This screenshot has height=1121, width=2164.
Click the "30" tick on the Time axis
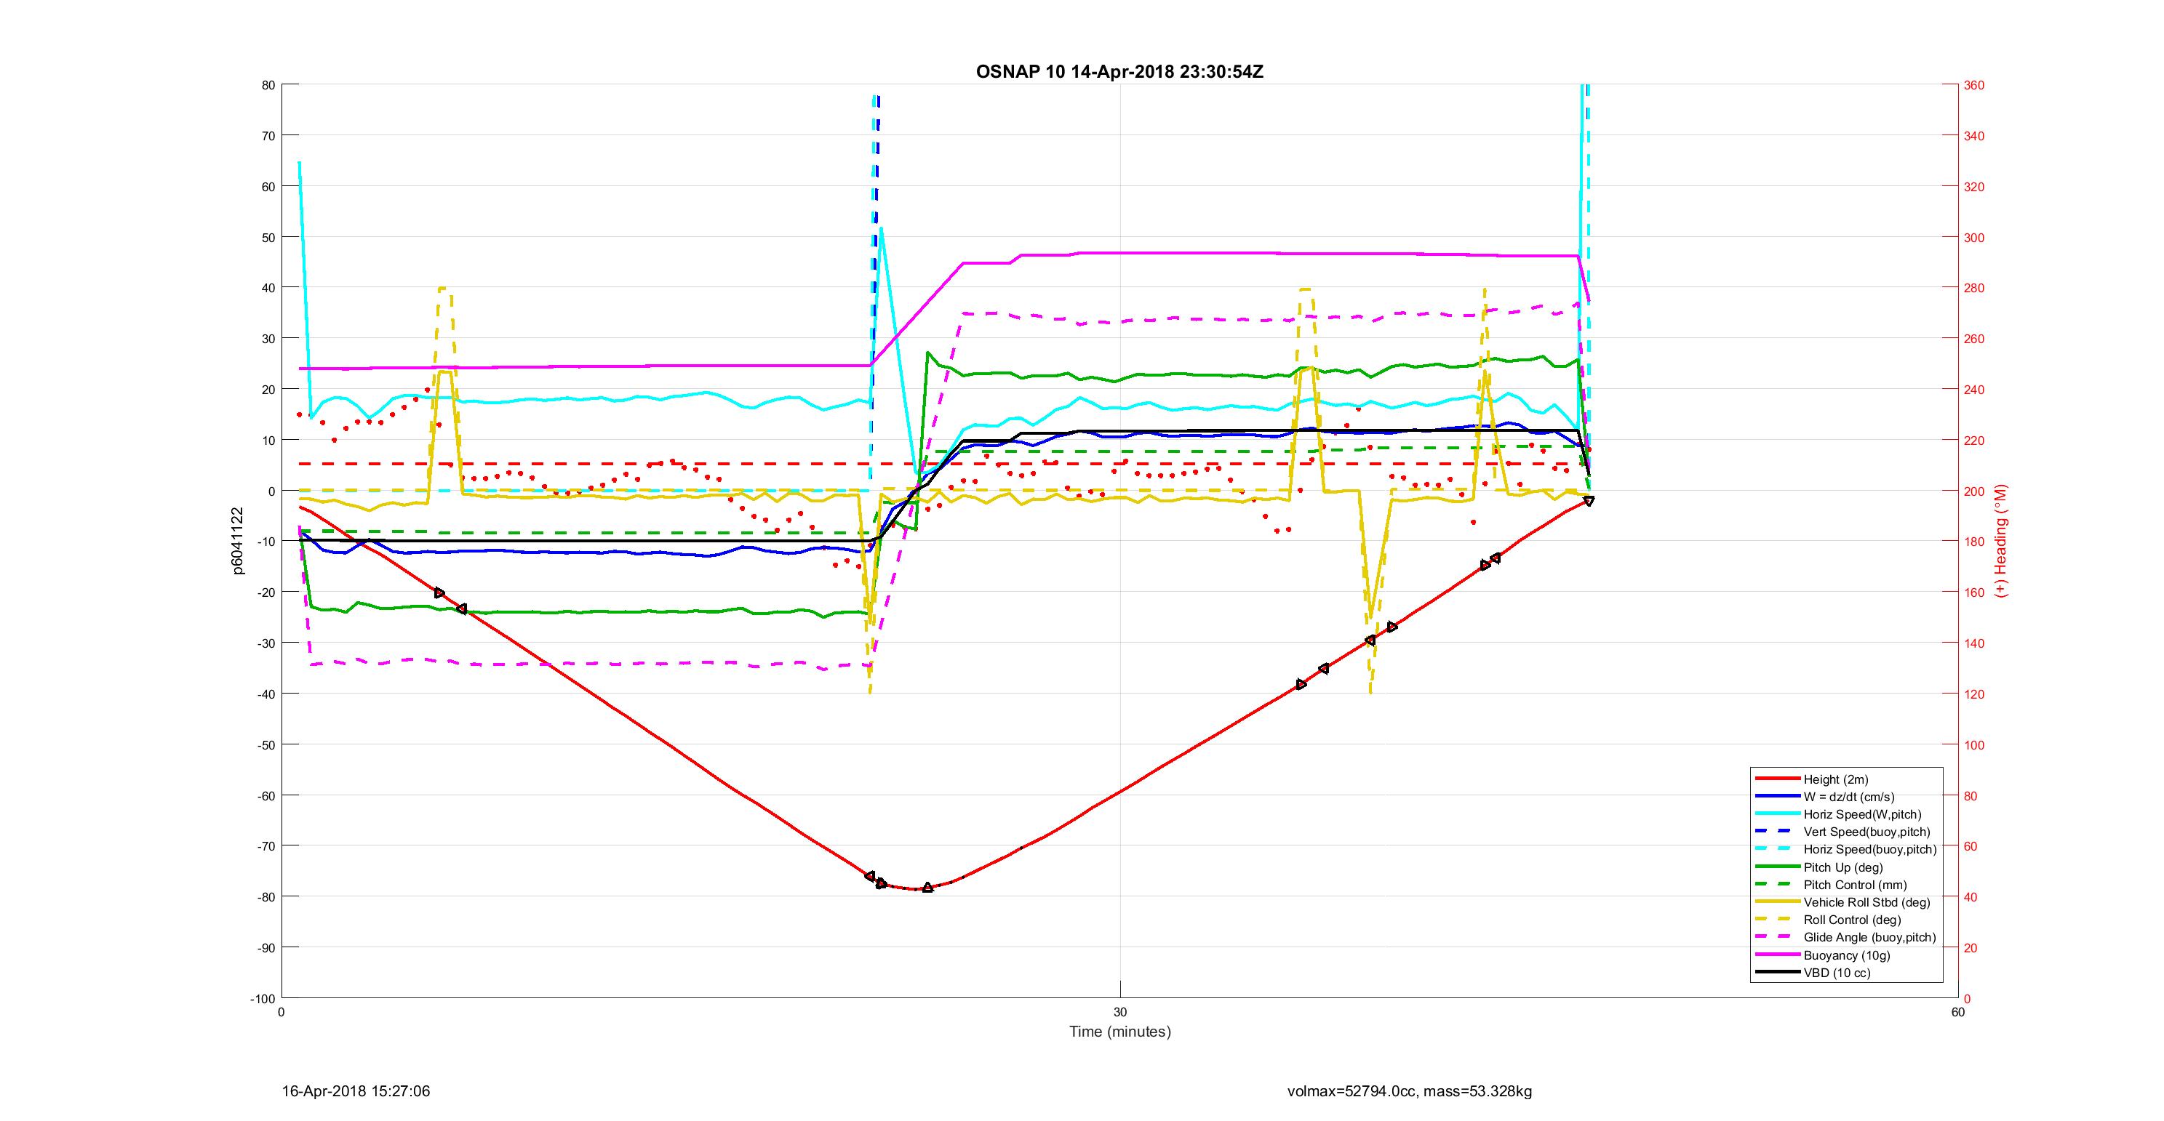click(x=1119, y=1013)
